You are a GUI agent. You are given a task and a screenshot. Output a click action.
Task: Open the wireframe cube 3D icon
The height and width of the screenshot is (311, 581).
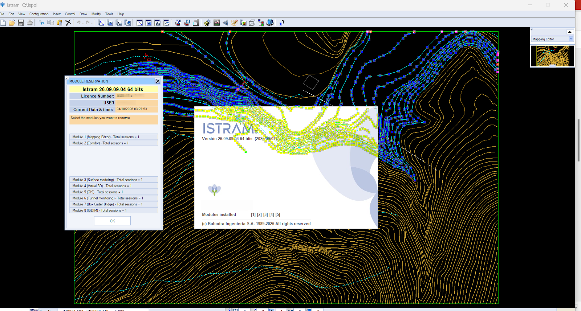pyautogui.click(x=252, y=22)
